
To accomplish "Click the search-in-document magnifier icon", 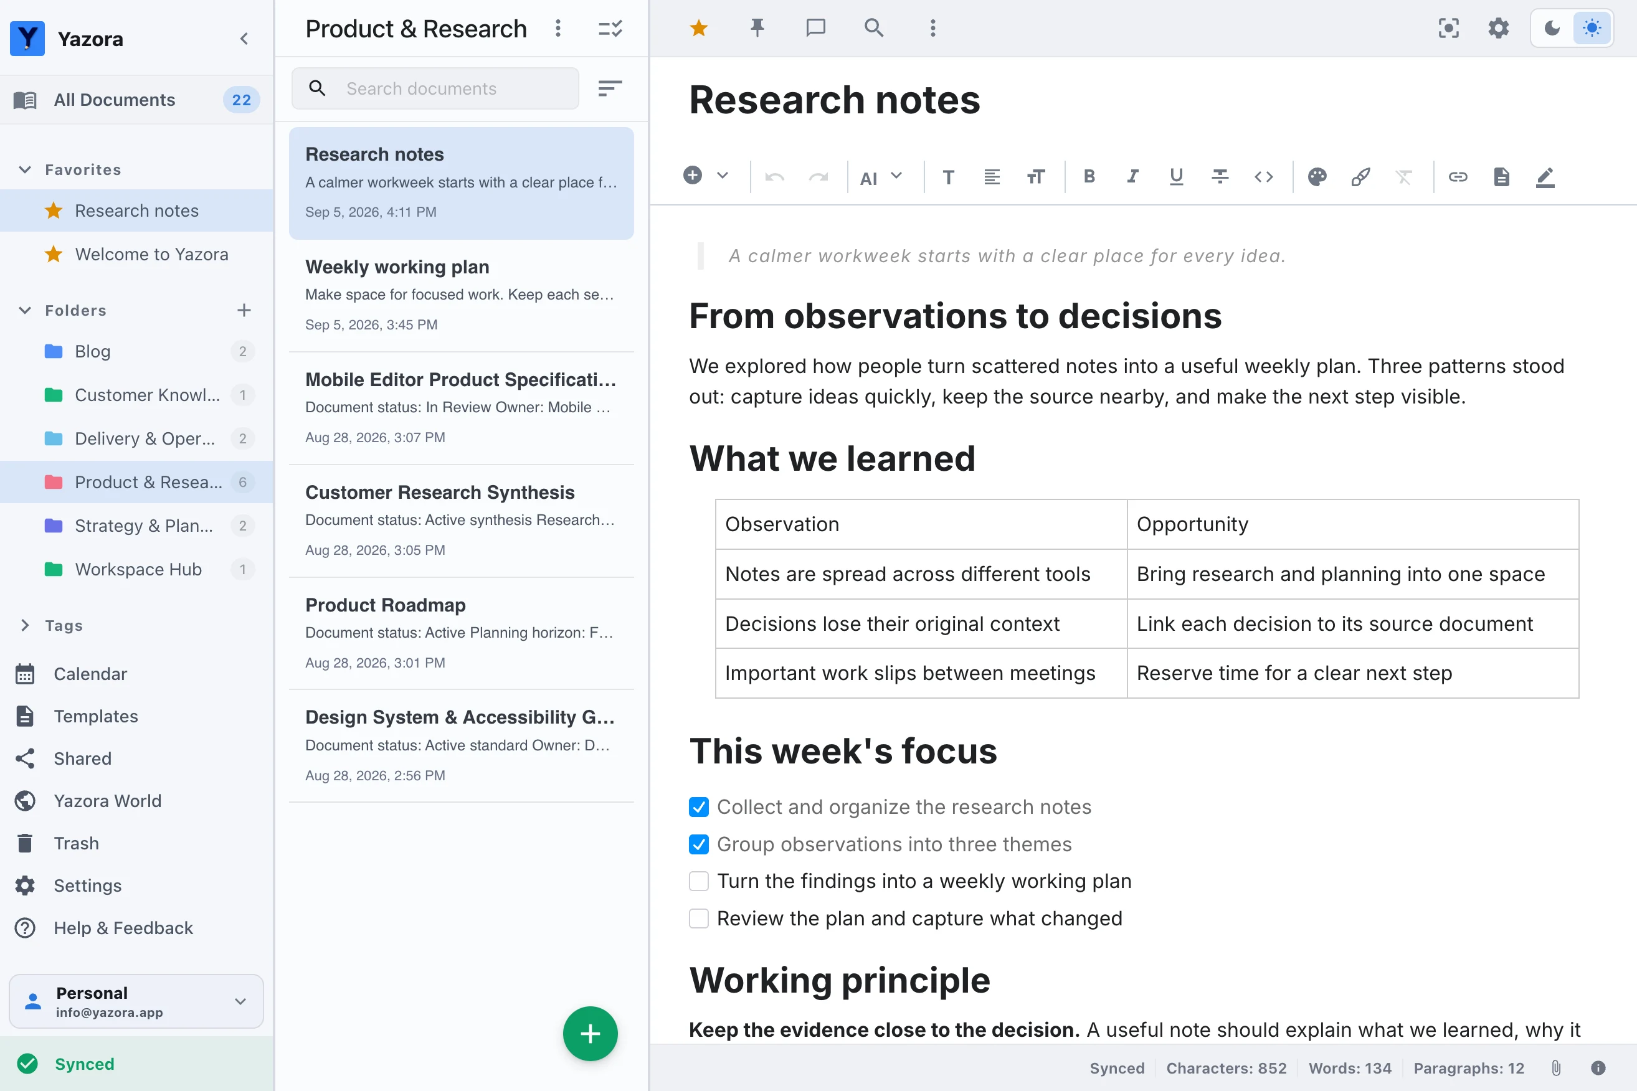I will (x=873, y=28).
